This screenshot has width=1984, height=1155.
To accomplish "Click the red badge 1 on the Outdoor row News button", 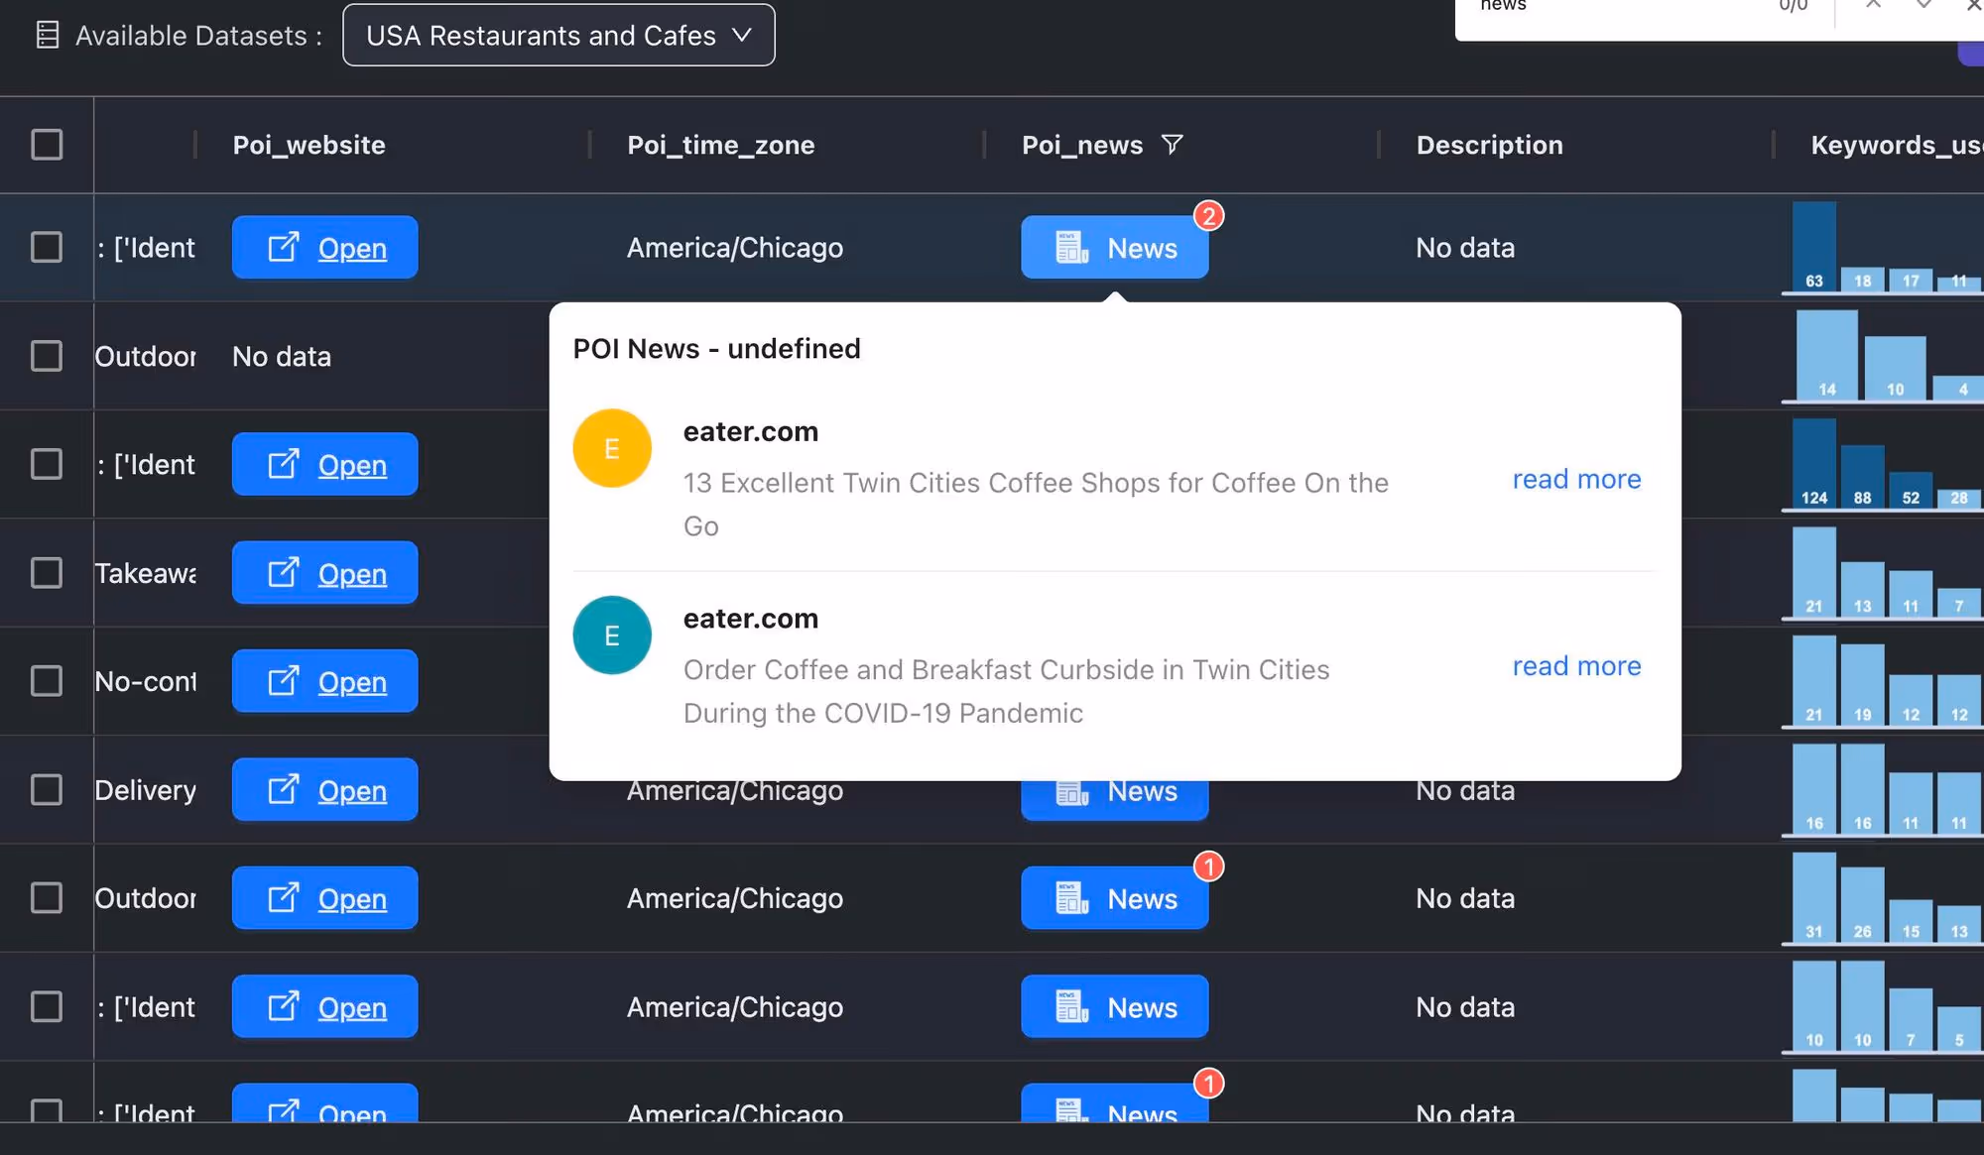I will click(1208, 866).
